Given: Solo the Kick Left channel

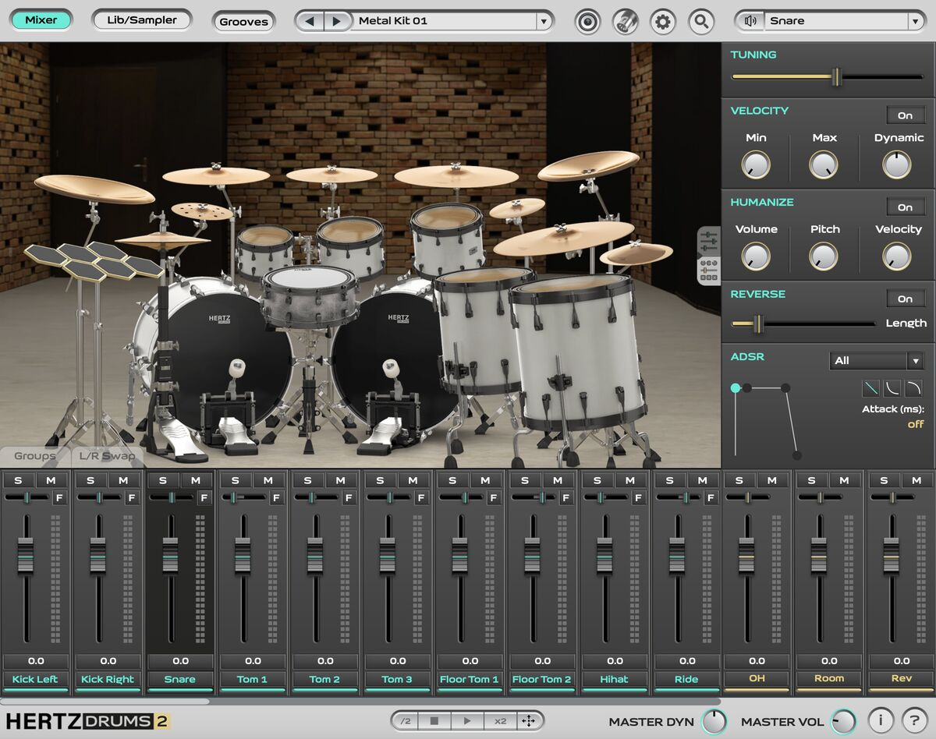Looking at the screenshot, I should pos(18,480).
